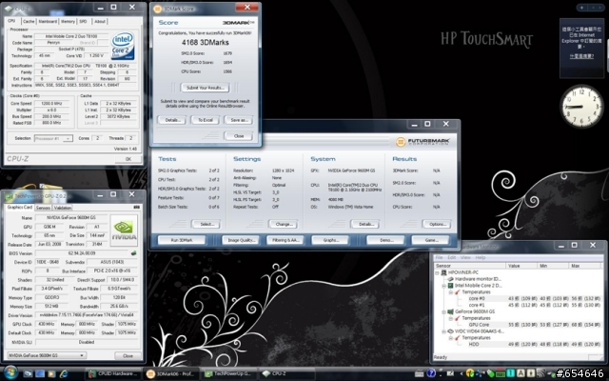Click Change under the Settings section
This screenshot has width=609, height=381.
[x=284, y=225]
